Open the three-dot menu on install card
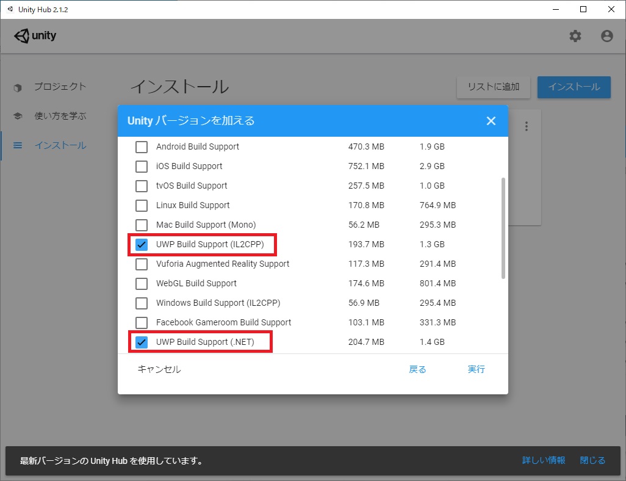The height and width of the screenshot is (481, 626). pyautogui.click(x=526, y=126)
